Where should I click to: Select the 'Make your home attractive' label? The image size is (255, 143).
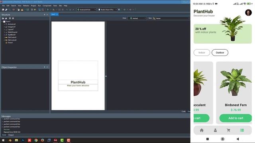(78, 86)
